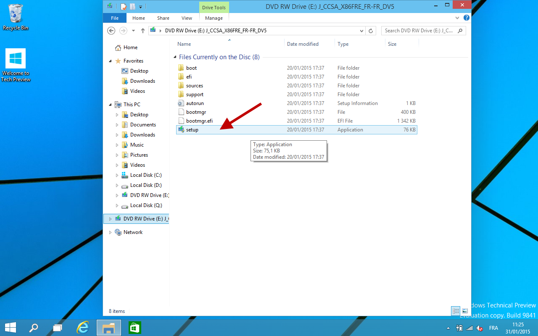
Task: Go up one level with the Up arrow
Action: (x=143, y=31)
